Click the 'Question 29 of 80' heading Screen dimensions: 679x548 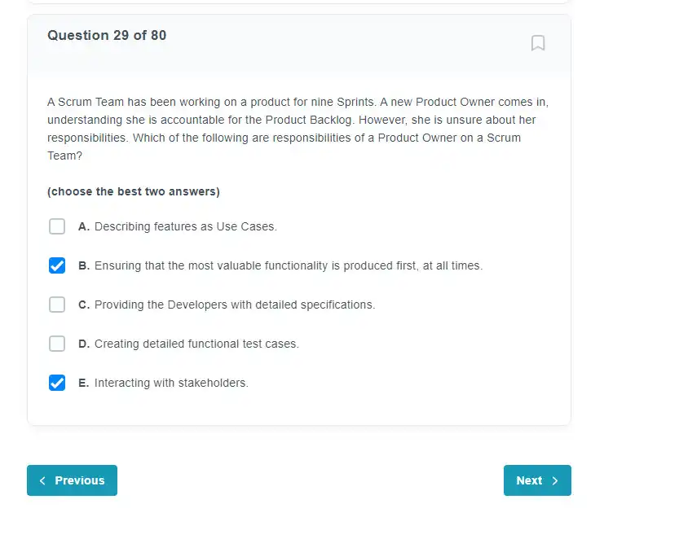coord(107,35)
